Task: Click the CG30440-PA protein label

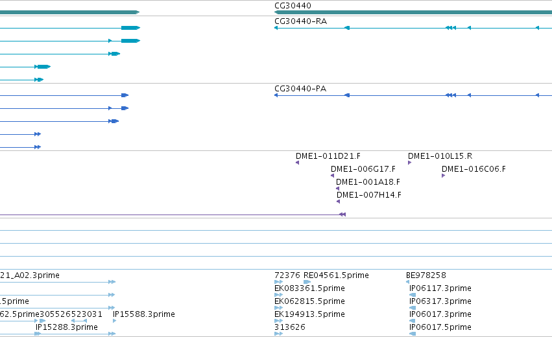Action: tap(300, 89)
